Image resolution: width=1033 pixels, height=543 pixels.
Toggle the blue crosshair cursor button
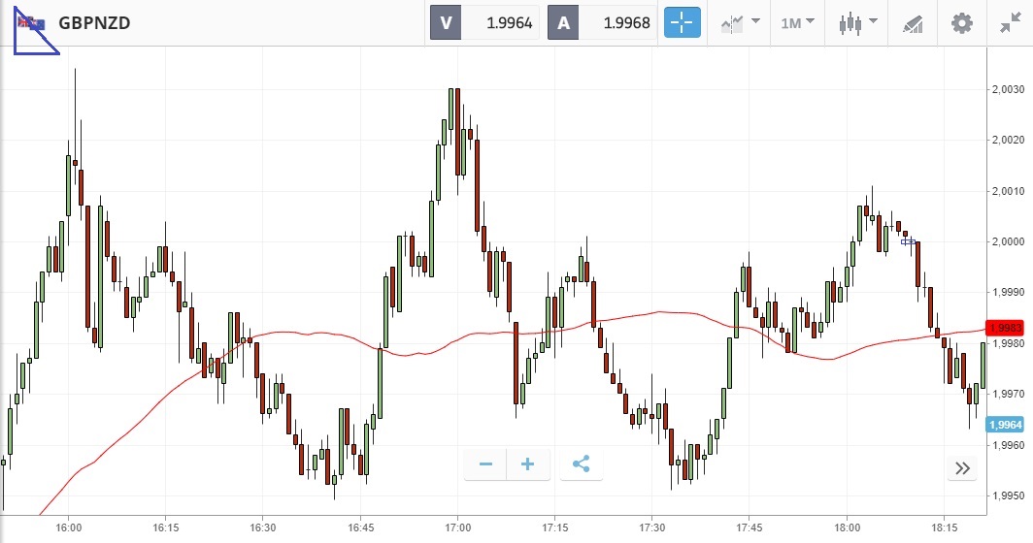(682, 22)
